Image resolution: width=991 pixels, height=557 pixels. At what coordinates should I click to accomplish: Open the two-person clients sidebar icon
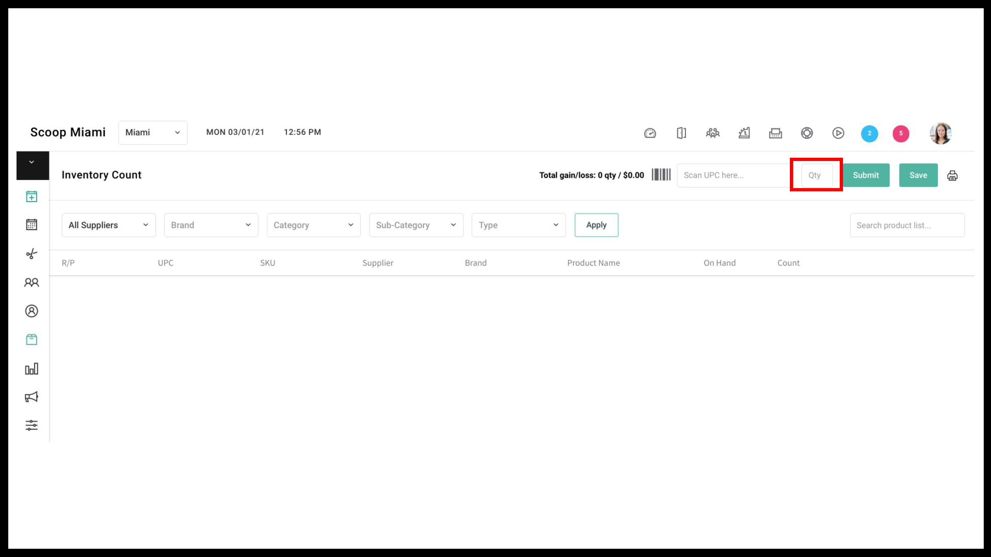click(31, 282)
